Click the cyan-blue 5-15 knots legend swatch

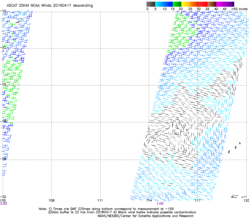coord(164,4)
